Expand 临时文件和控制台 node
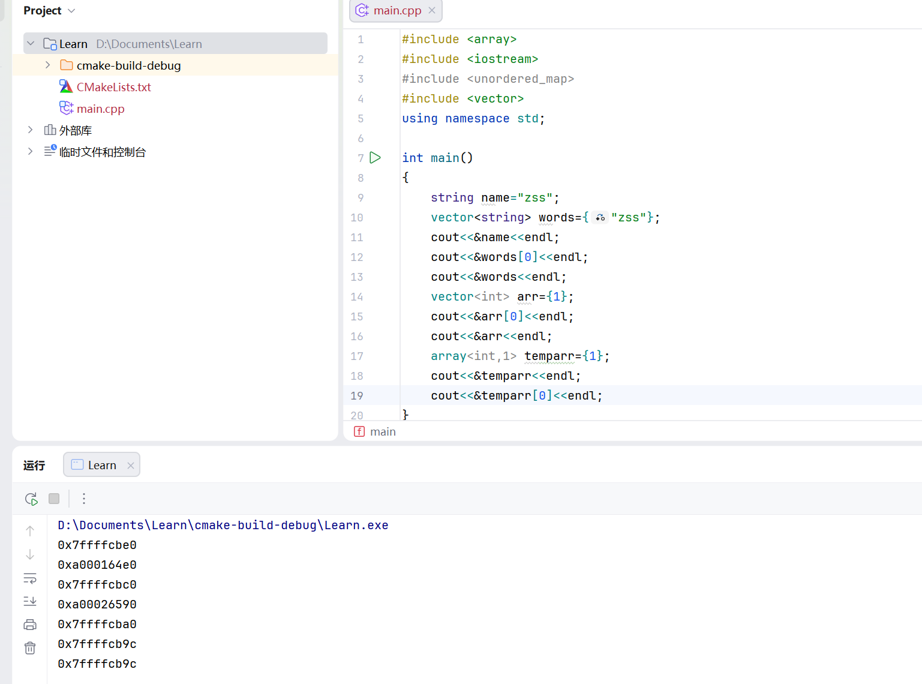 click(x=31, y=152)
